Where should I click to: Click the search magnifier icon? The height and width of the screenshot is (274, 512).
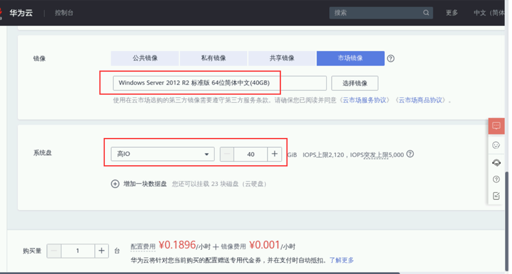click(x=426, y=13)
